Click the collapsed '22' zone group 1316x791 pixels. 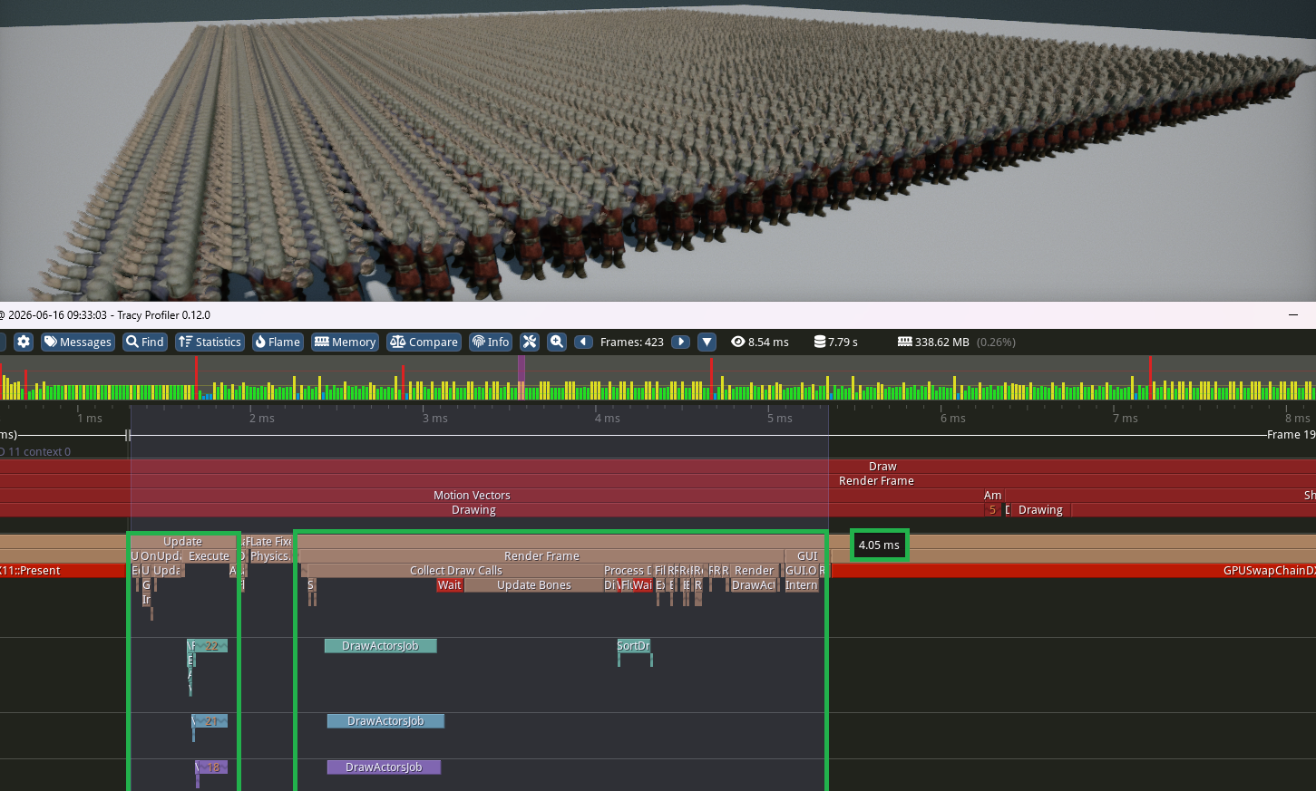click(x=211, y=646)
